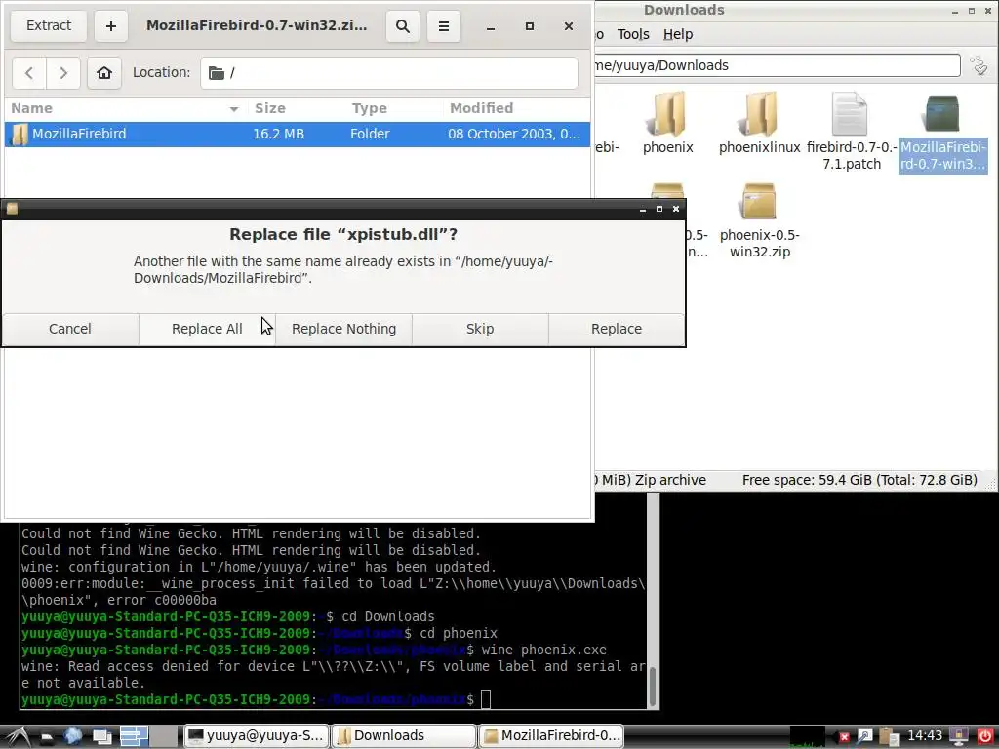Screen dimensions: 999x749
Task: Select the phoenixlinux folder icon
Action: (759, 115)
